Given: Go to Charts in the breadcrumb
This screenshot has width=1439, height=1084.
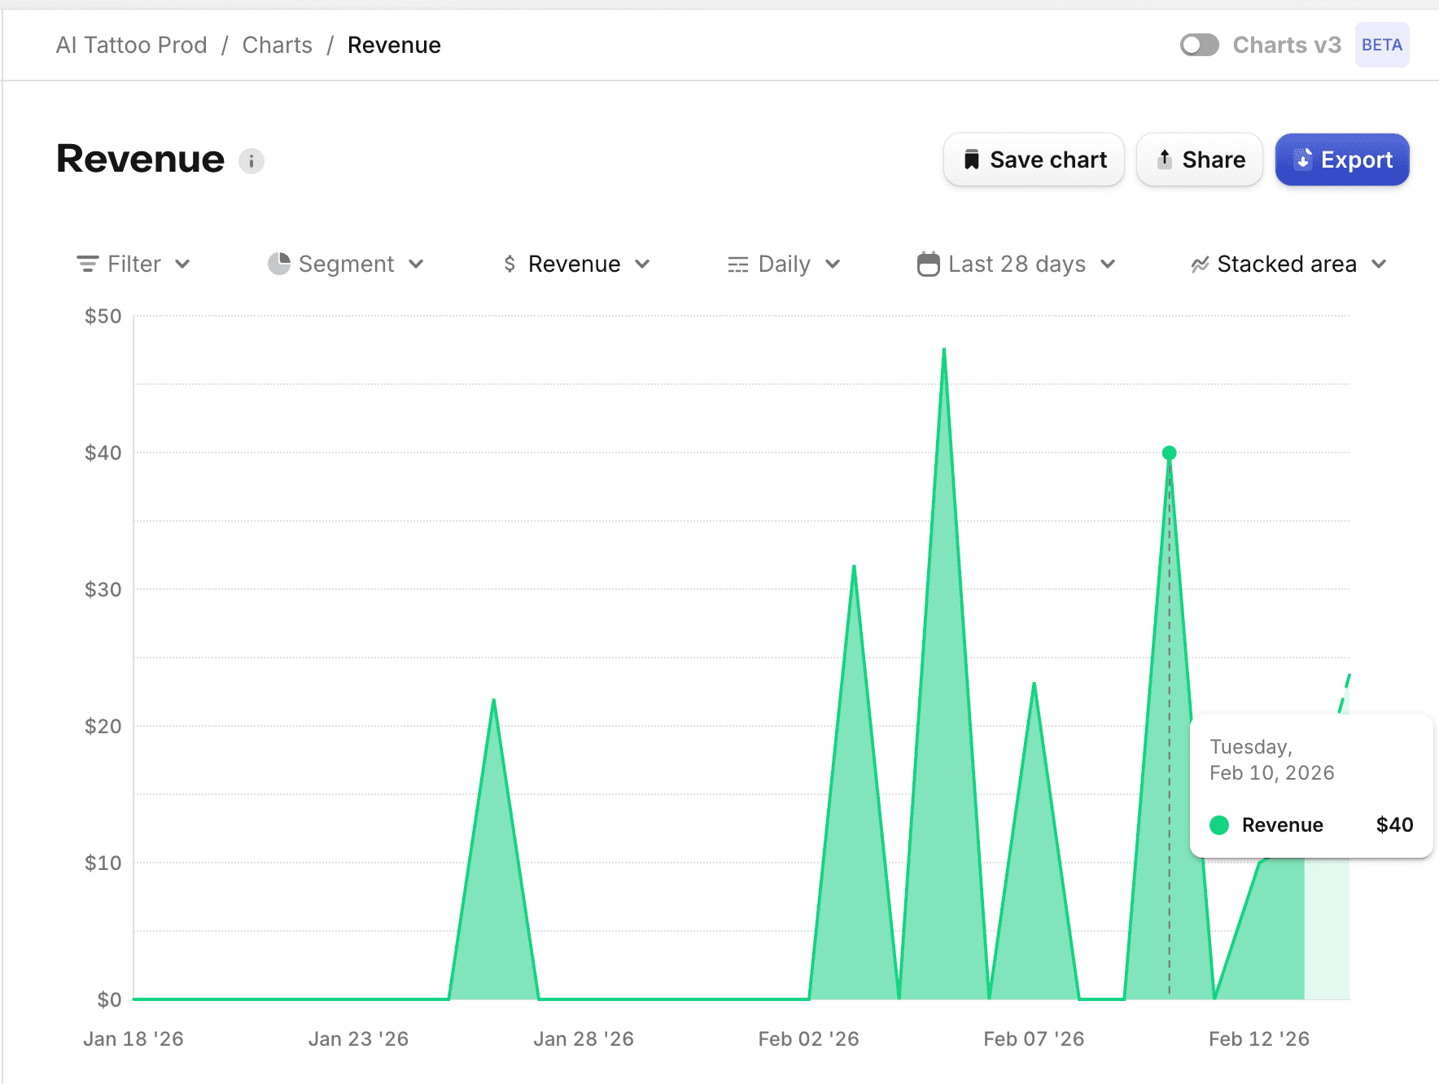Looking at the screenshot, I should (x=277, y=45).
